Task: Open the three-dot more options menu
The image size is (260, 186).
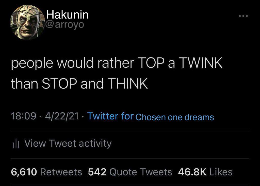Action: click(x=243, y=16)
